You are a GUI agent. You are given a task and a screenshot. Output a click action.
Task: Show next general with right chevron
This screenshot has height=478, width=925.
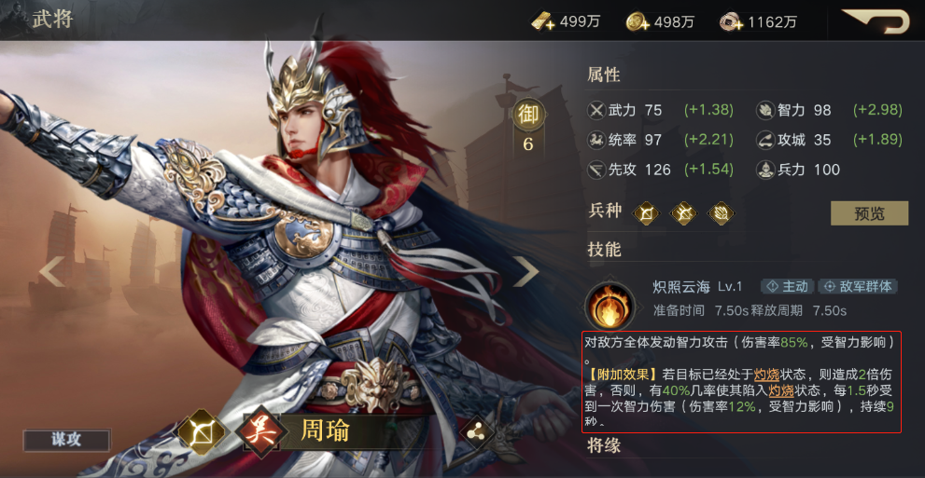[526, 272]
